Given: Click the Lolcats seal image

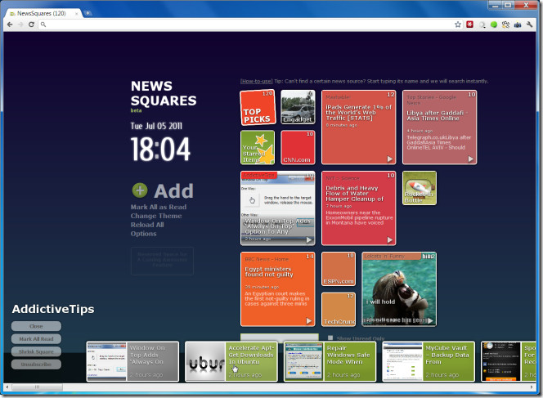Looking at the screenshot, I should pyautogui.click(x=399, y=289).
